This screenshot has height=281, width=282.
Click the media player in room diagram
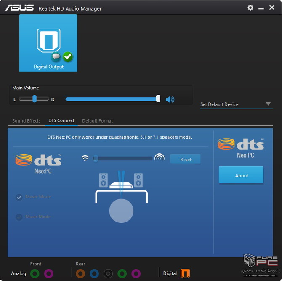[x=121, y=185]
